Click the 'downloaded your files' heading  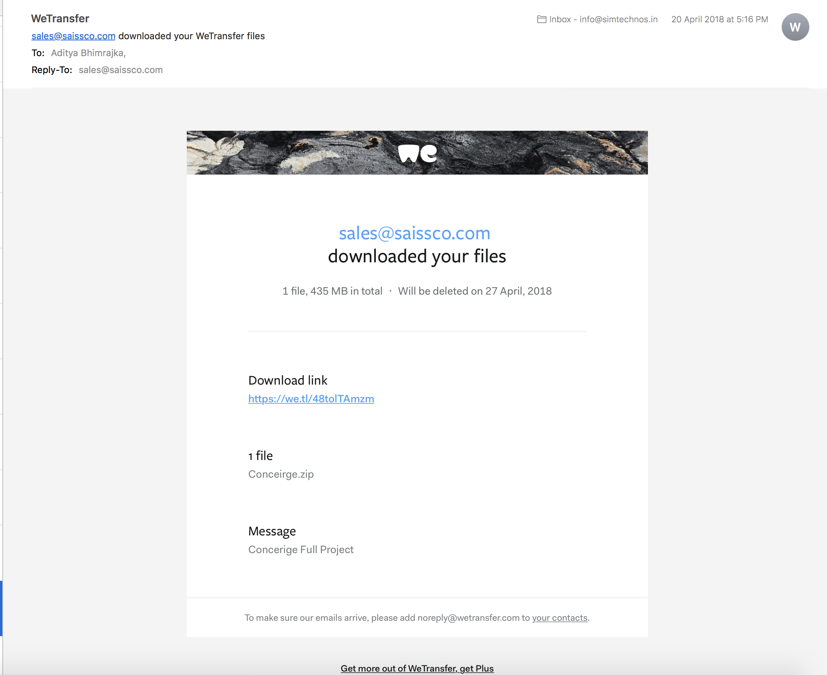[417, 256]
